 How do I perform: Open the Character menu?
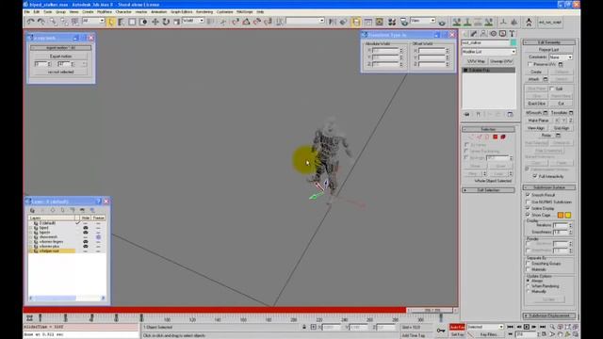123,12
